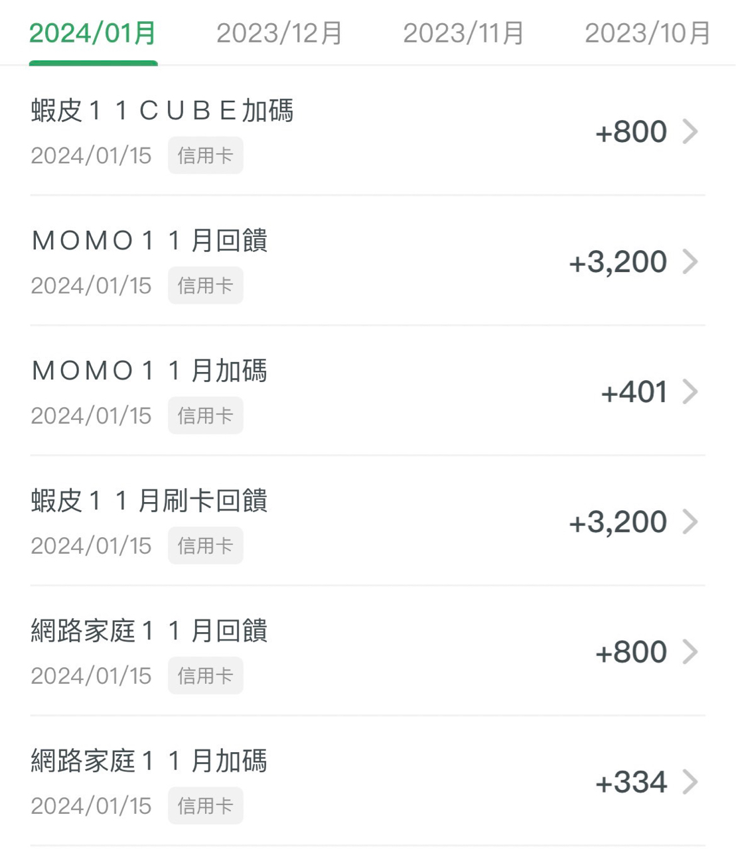Tap the arrow next to 蝦皮11月刷卡回饋 +3,200
Screen dimensions: 736x849
pyautogui.click(x=691, y=521)
